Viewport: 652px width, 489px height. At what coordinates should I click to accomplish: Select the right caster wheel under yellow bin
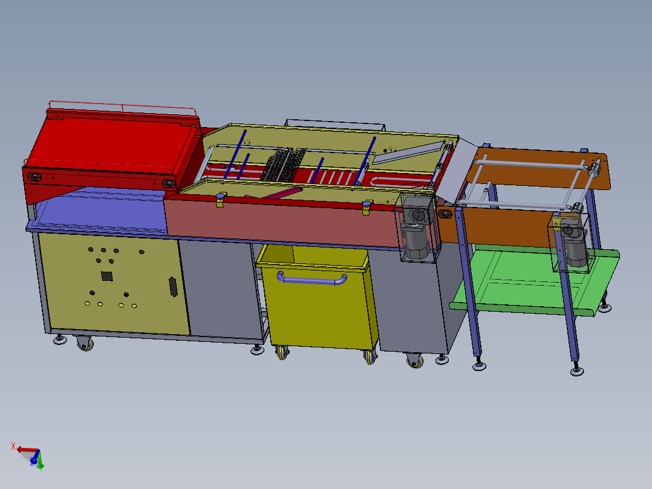pyautogui.click(x=370, y=356)
